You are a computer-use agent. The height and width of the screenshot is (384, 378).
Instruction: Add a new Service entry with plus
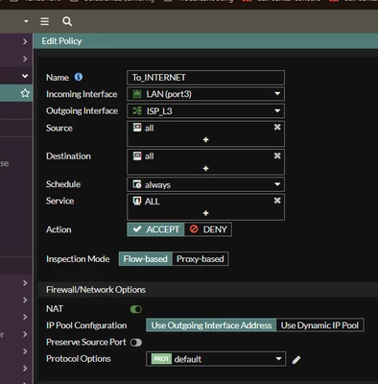pyautogui.click(x=206, y=213)
